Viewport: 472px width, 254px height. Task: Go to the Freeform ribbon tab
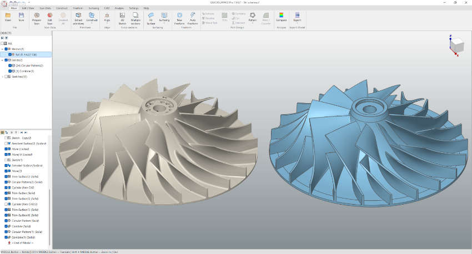tap(78, 8)
